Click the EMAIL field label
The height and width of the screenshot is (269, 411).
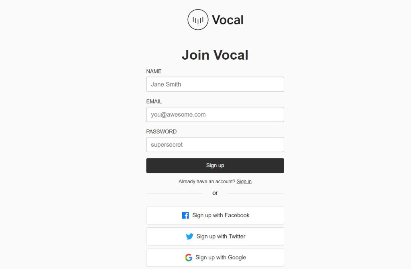[154, 101]
